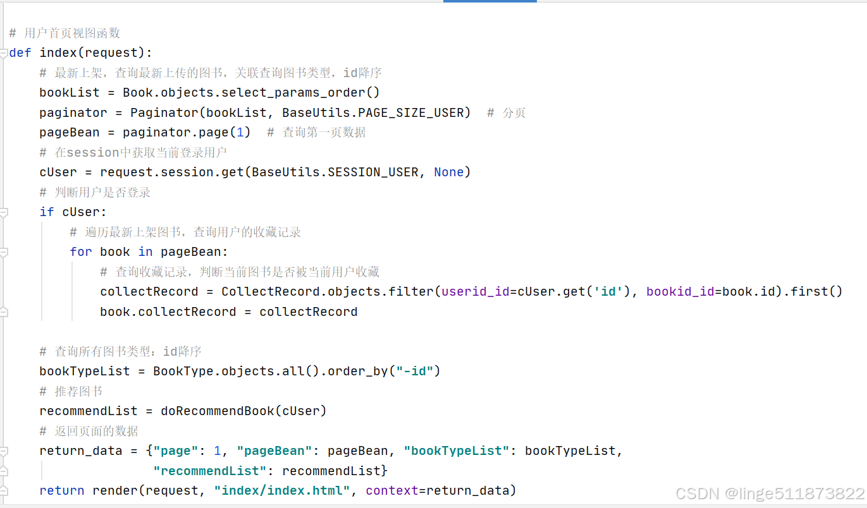The image size is (867, 508).
Task: Click the 'userid_id' keyword argument
Action: click(x=476, y=291)
